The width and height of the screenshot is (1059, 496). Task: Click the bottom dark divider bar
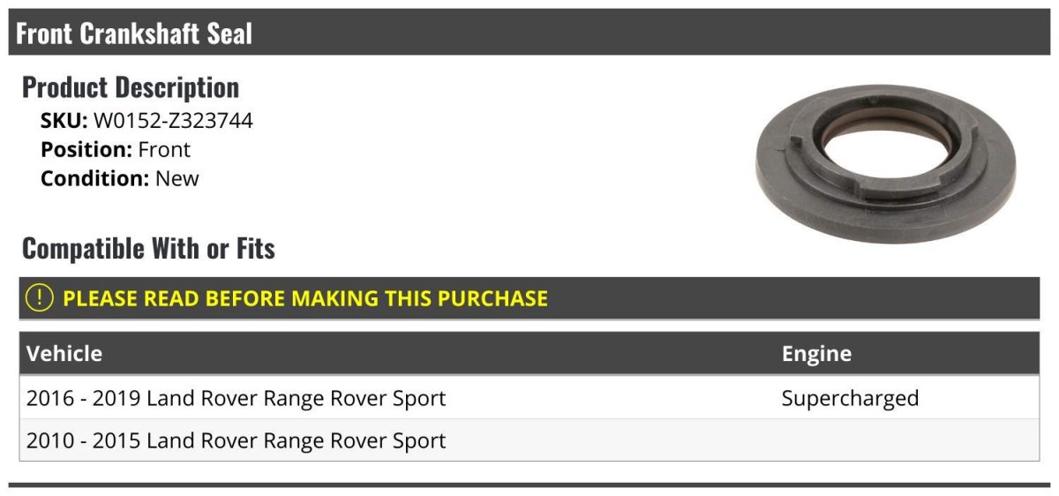(x=529, y=485)
